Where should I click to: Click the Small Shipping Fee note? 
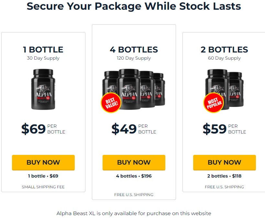(43, 187)
